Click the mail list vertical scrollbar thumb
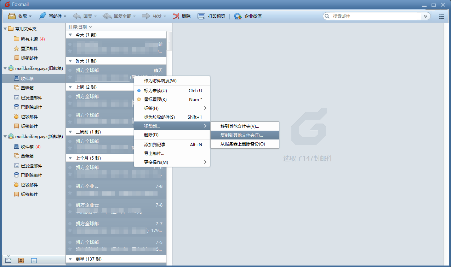451x268 pixels. click(169, 41)
